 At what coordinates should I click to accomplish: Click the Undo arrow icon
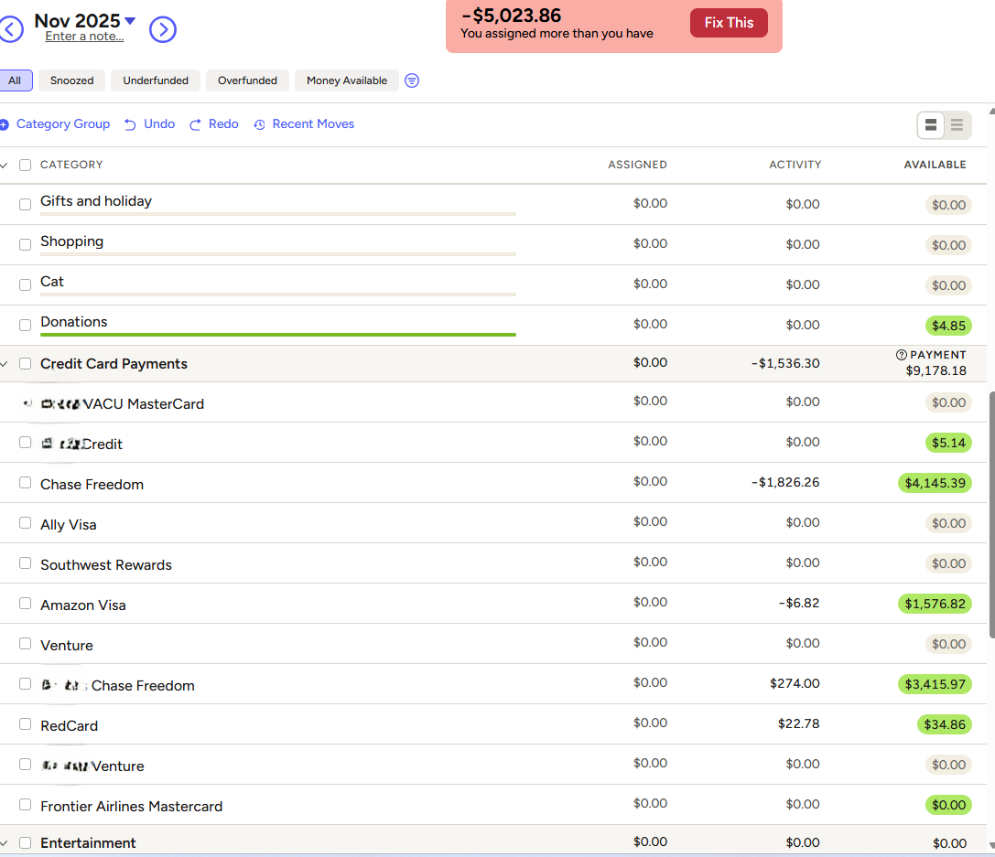click(x=131, y=124)
